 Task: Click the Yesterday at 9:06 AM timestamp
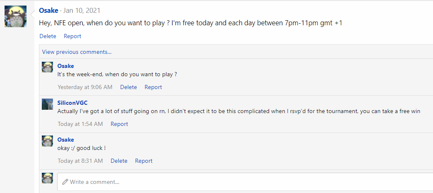pyautogui.click(x=85, y=87)
